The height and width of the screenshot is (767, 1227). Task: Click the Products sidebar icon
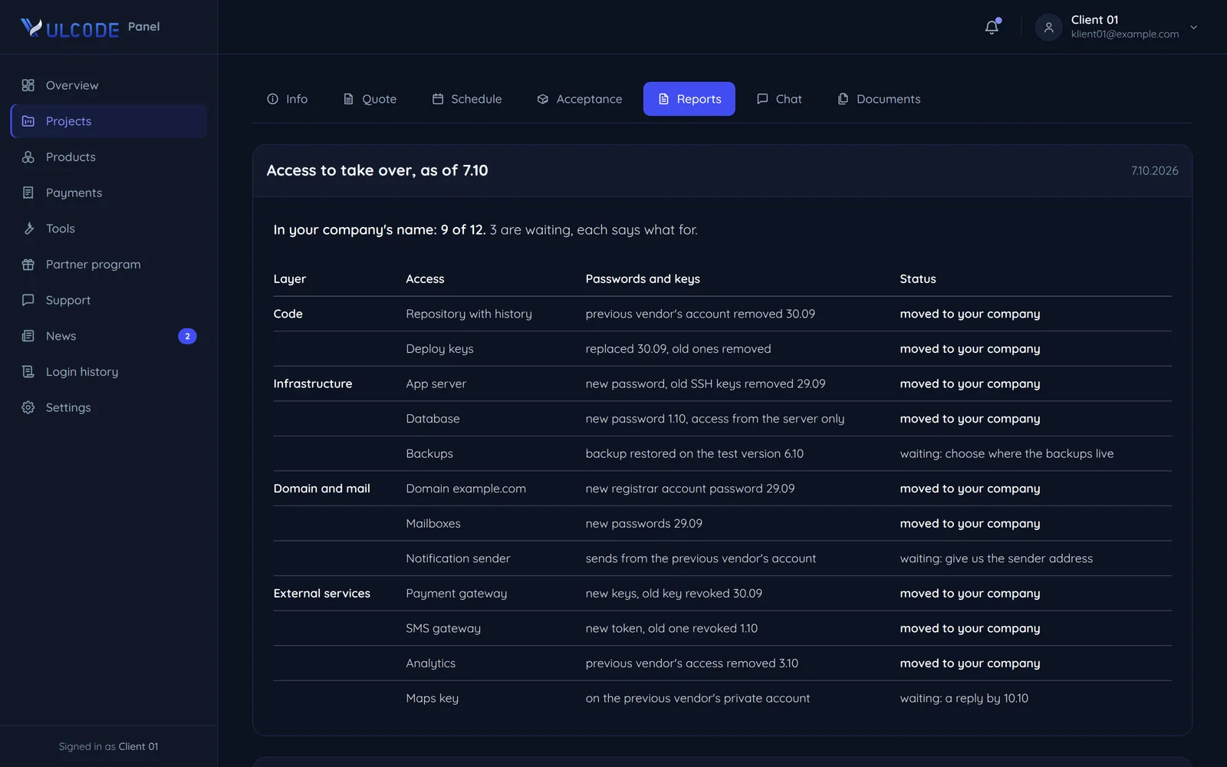(28, 157)
